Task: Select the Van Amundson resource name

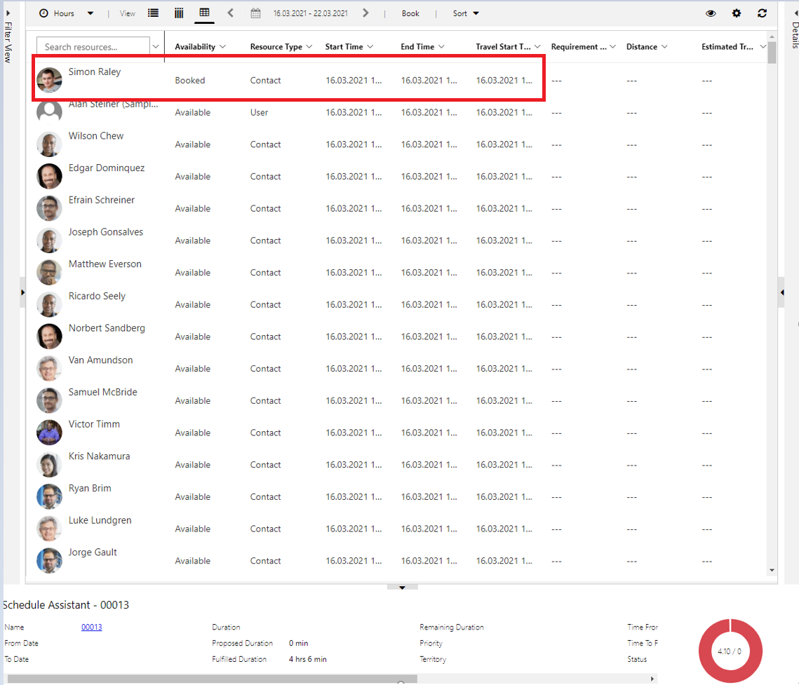Action: [x=101, y=360]
